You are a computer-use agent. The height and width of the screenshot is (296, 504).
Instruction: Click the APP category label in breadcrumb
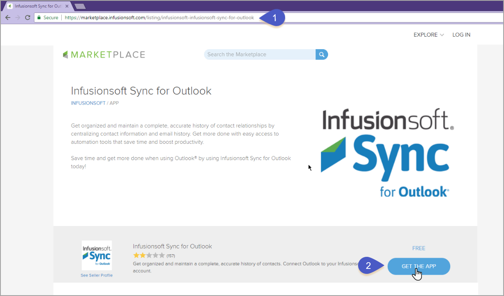(114, 103)
